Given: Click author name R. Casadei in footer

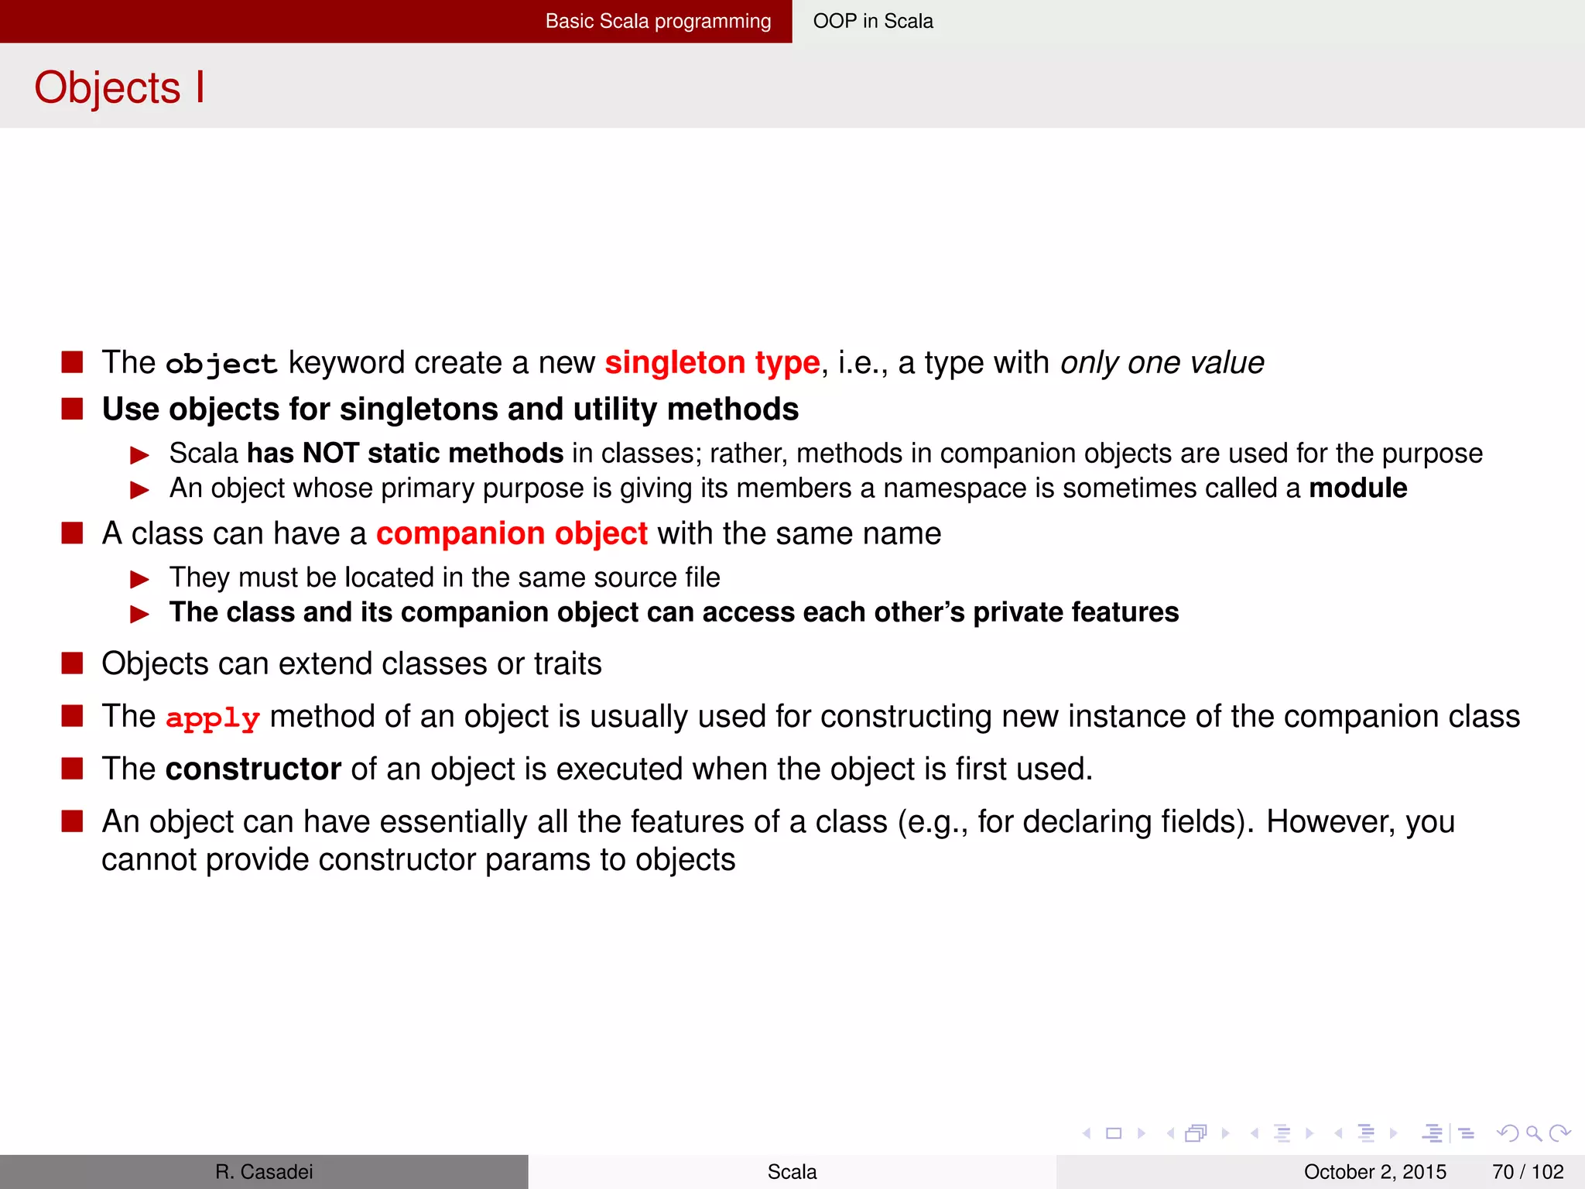Looking at the screenshot, I should [264, 1172].
